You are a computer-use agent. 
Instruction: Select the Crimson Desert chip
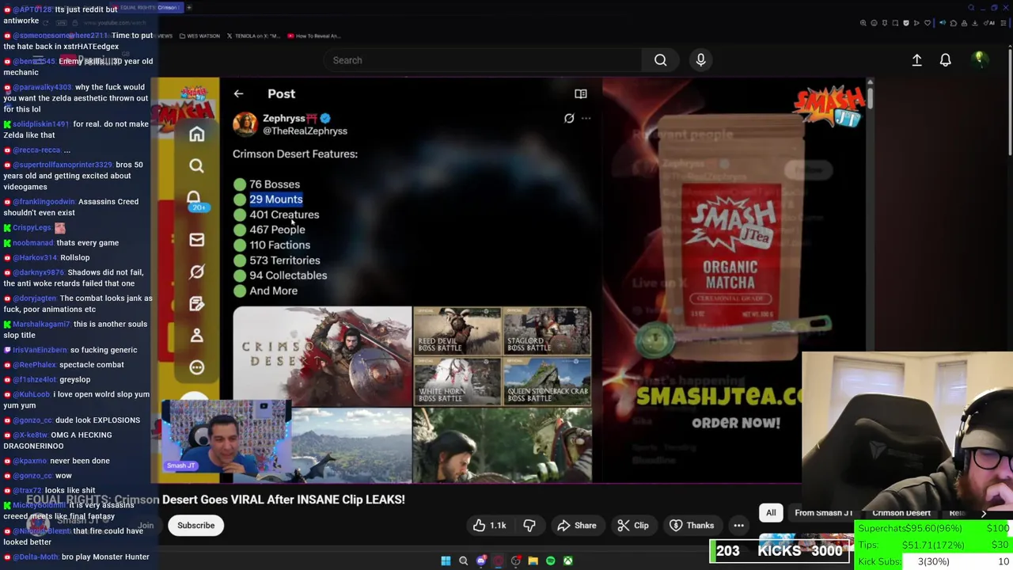(901, 513)
